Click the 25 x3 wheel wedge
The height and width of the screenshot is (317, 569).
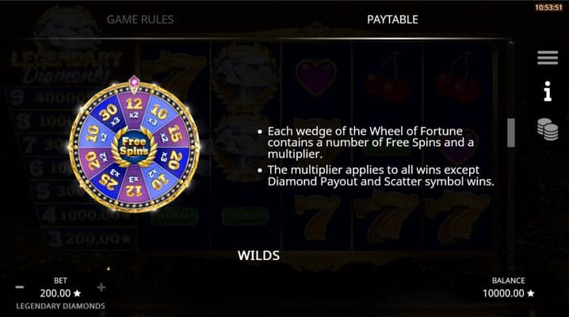point(110,180)
